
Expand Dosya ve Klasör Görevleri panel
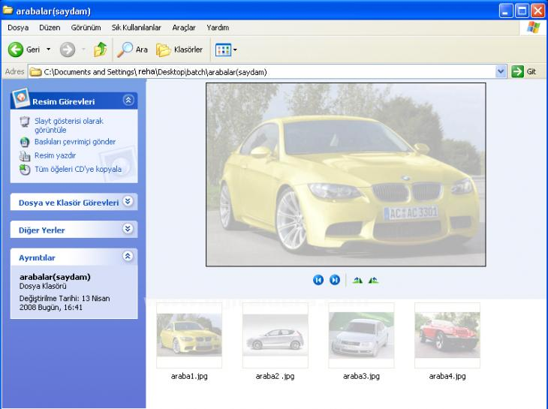[x=128, y=202]
